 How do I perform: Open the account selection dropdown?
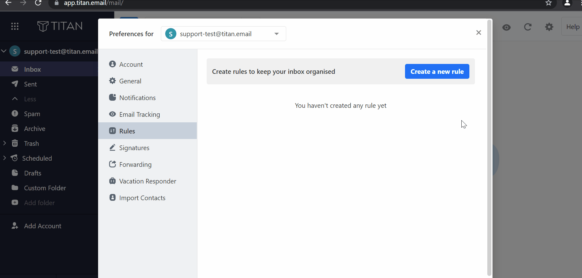[x=276, y=34]
